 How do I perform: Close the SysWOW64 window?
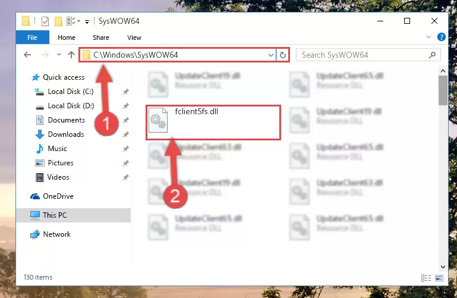pyautogui.click(x=434, y=21)
